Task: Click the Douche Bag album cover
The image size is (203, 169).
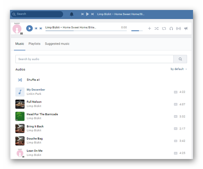Action: click(x=20, y=141)
